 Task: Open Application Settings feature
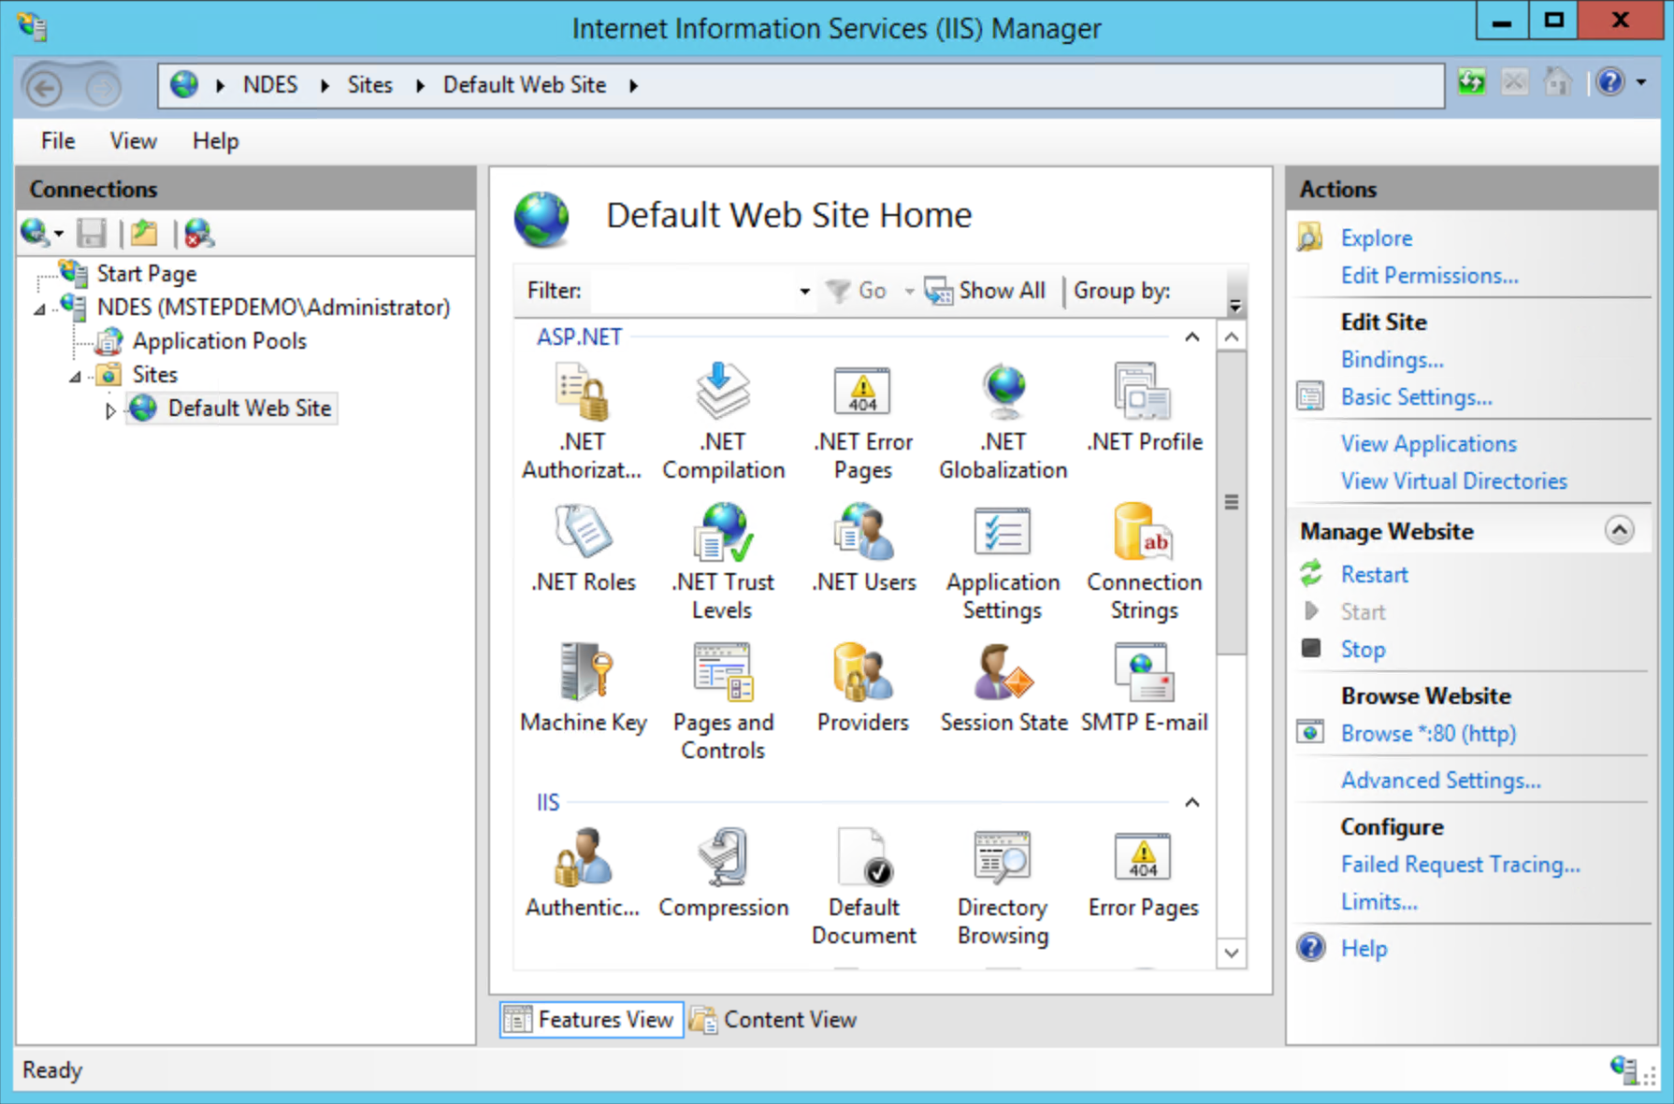coord(1003,562)
